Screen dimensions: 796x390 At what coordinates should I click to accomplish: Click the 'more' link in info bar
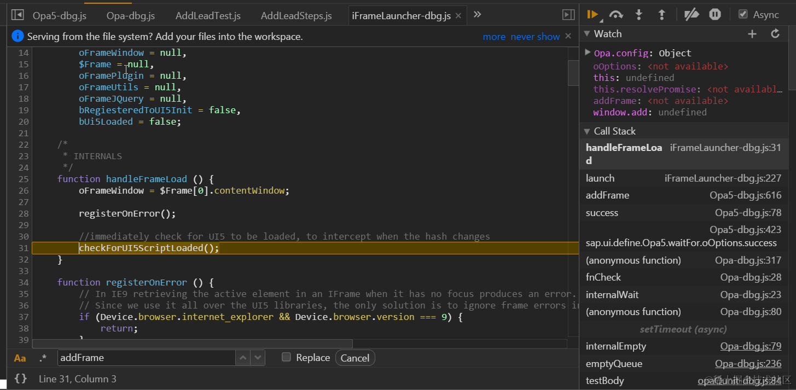click(x=494, y=37)
